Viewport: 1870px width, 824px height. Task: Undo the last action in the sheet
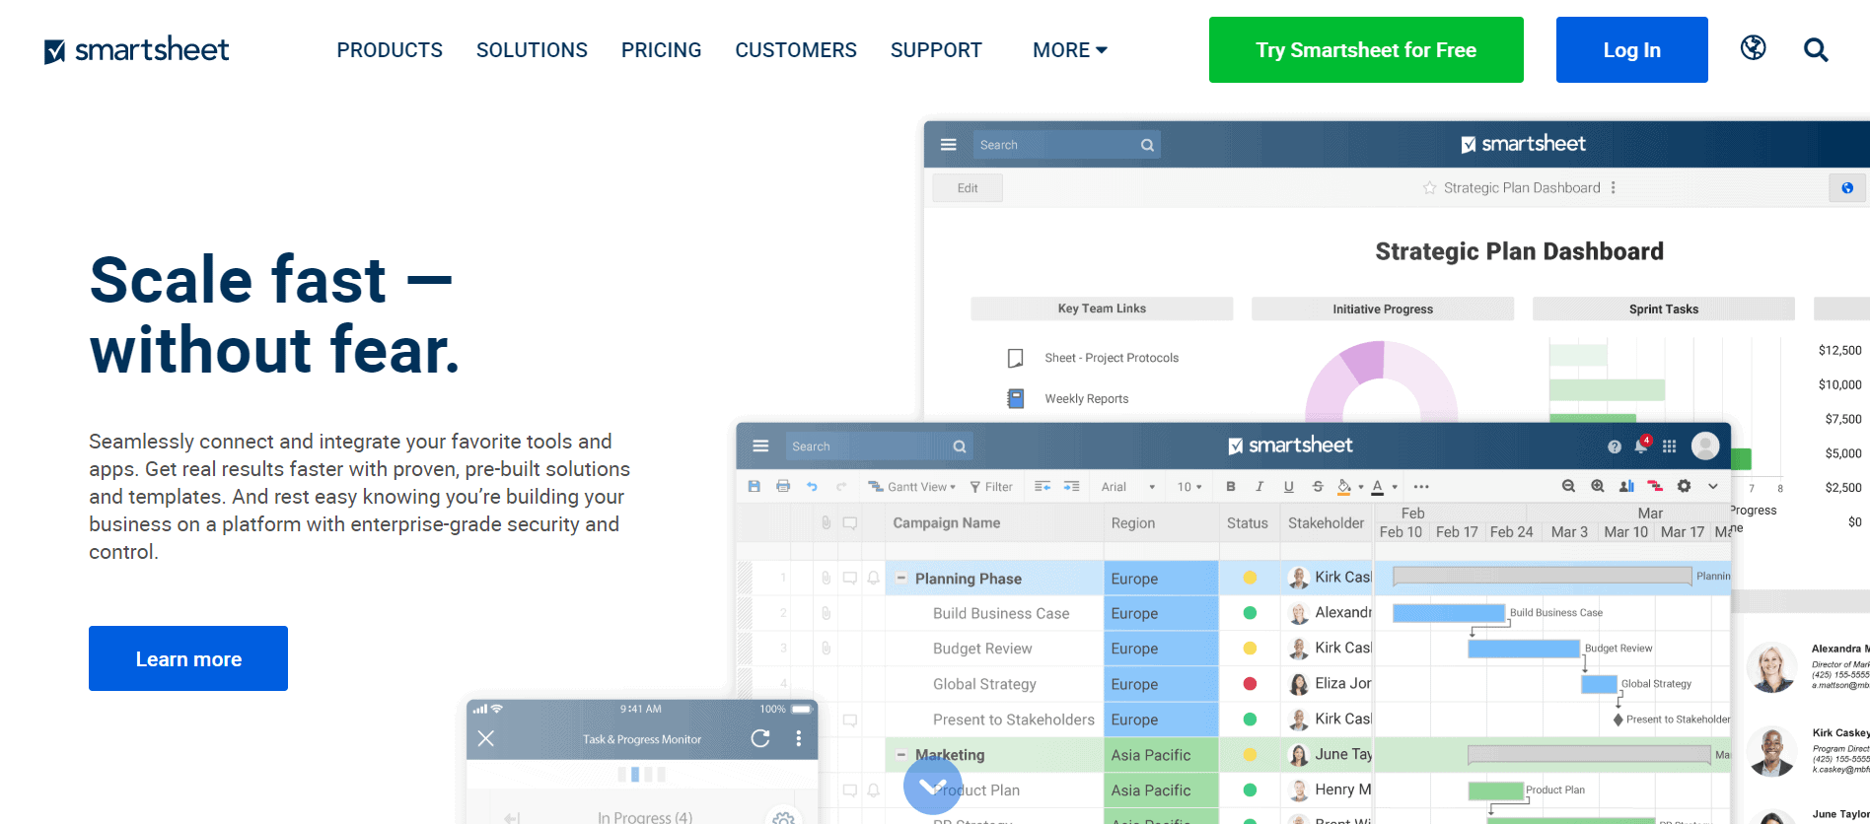click(x=812, y=486)
